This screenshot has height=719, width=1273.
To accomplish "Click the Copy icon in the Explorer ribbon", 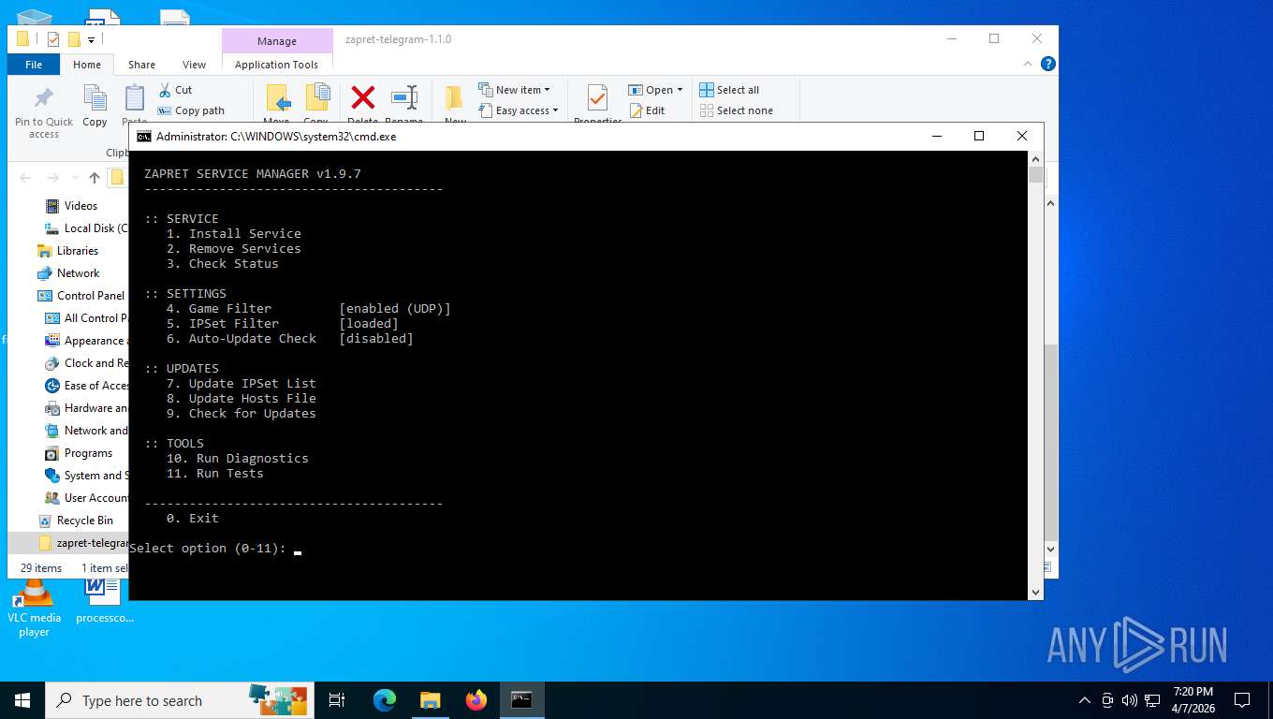I will pos(95,97).
